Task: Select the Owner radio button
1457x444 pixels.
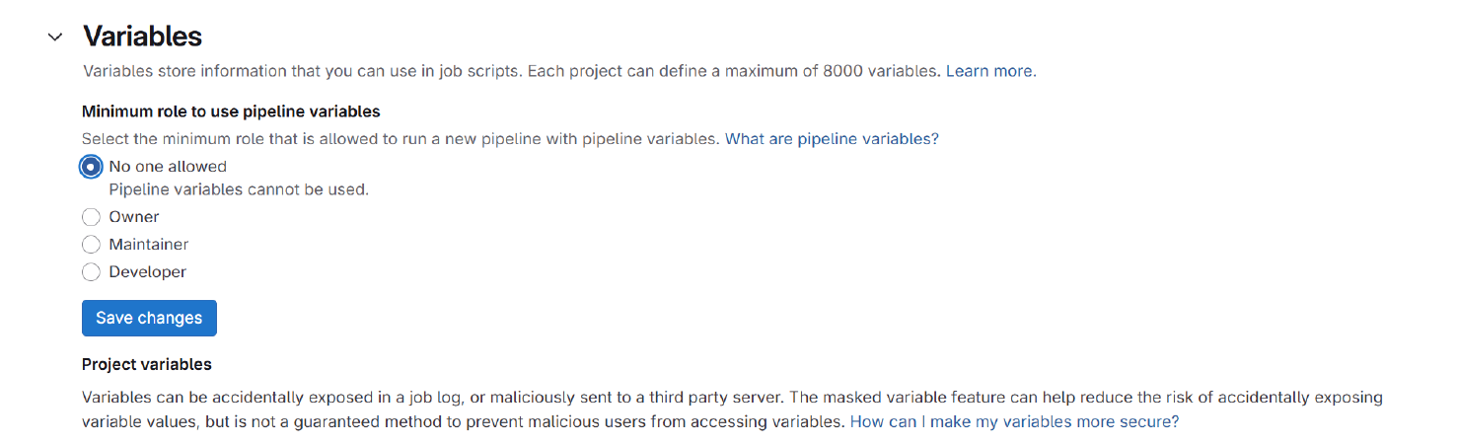Action: [x=92, y=217]
